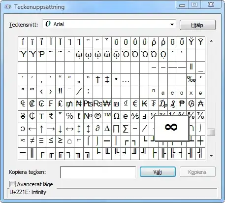
Task: Select the increment ∆ character
Action: coord(107,129)
